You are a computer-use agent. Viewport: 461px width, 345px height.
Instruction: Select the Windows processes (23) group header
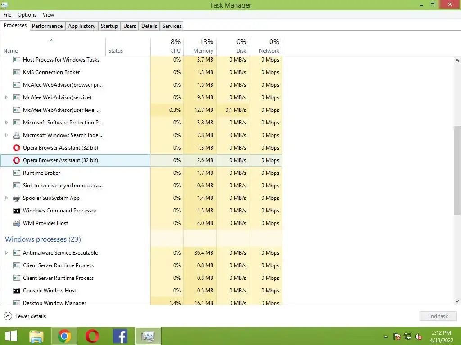[43, 239]
